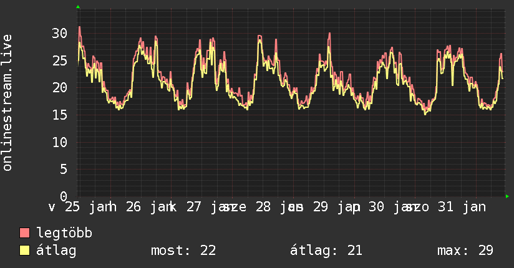Image resolution: width=514 pixels, height=268 pixels.
Task: Click the y-axis label 20
Action: [x=59, y=87]
